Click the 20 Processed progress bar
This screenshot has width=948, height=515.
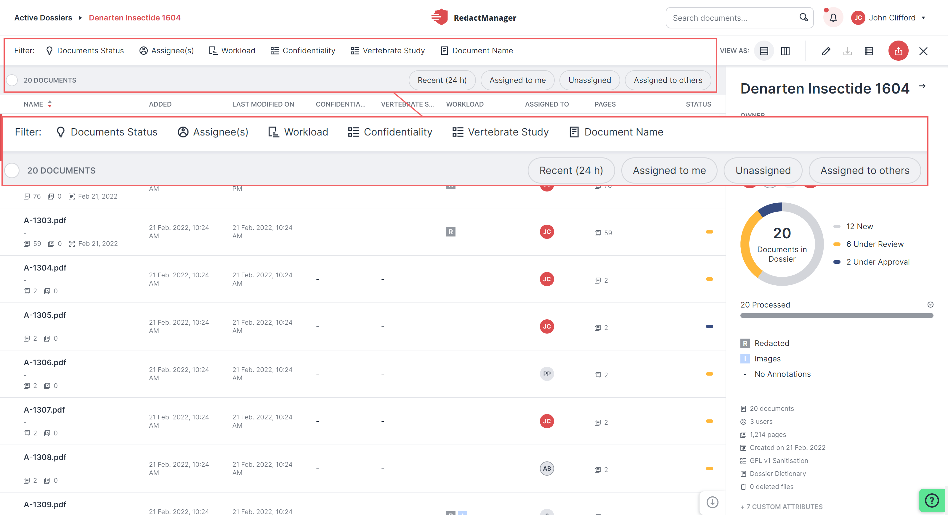pos(836,316)
